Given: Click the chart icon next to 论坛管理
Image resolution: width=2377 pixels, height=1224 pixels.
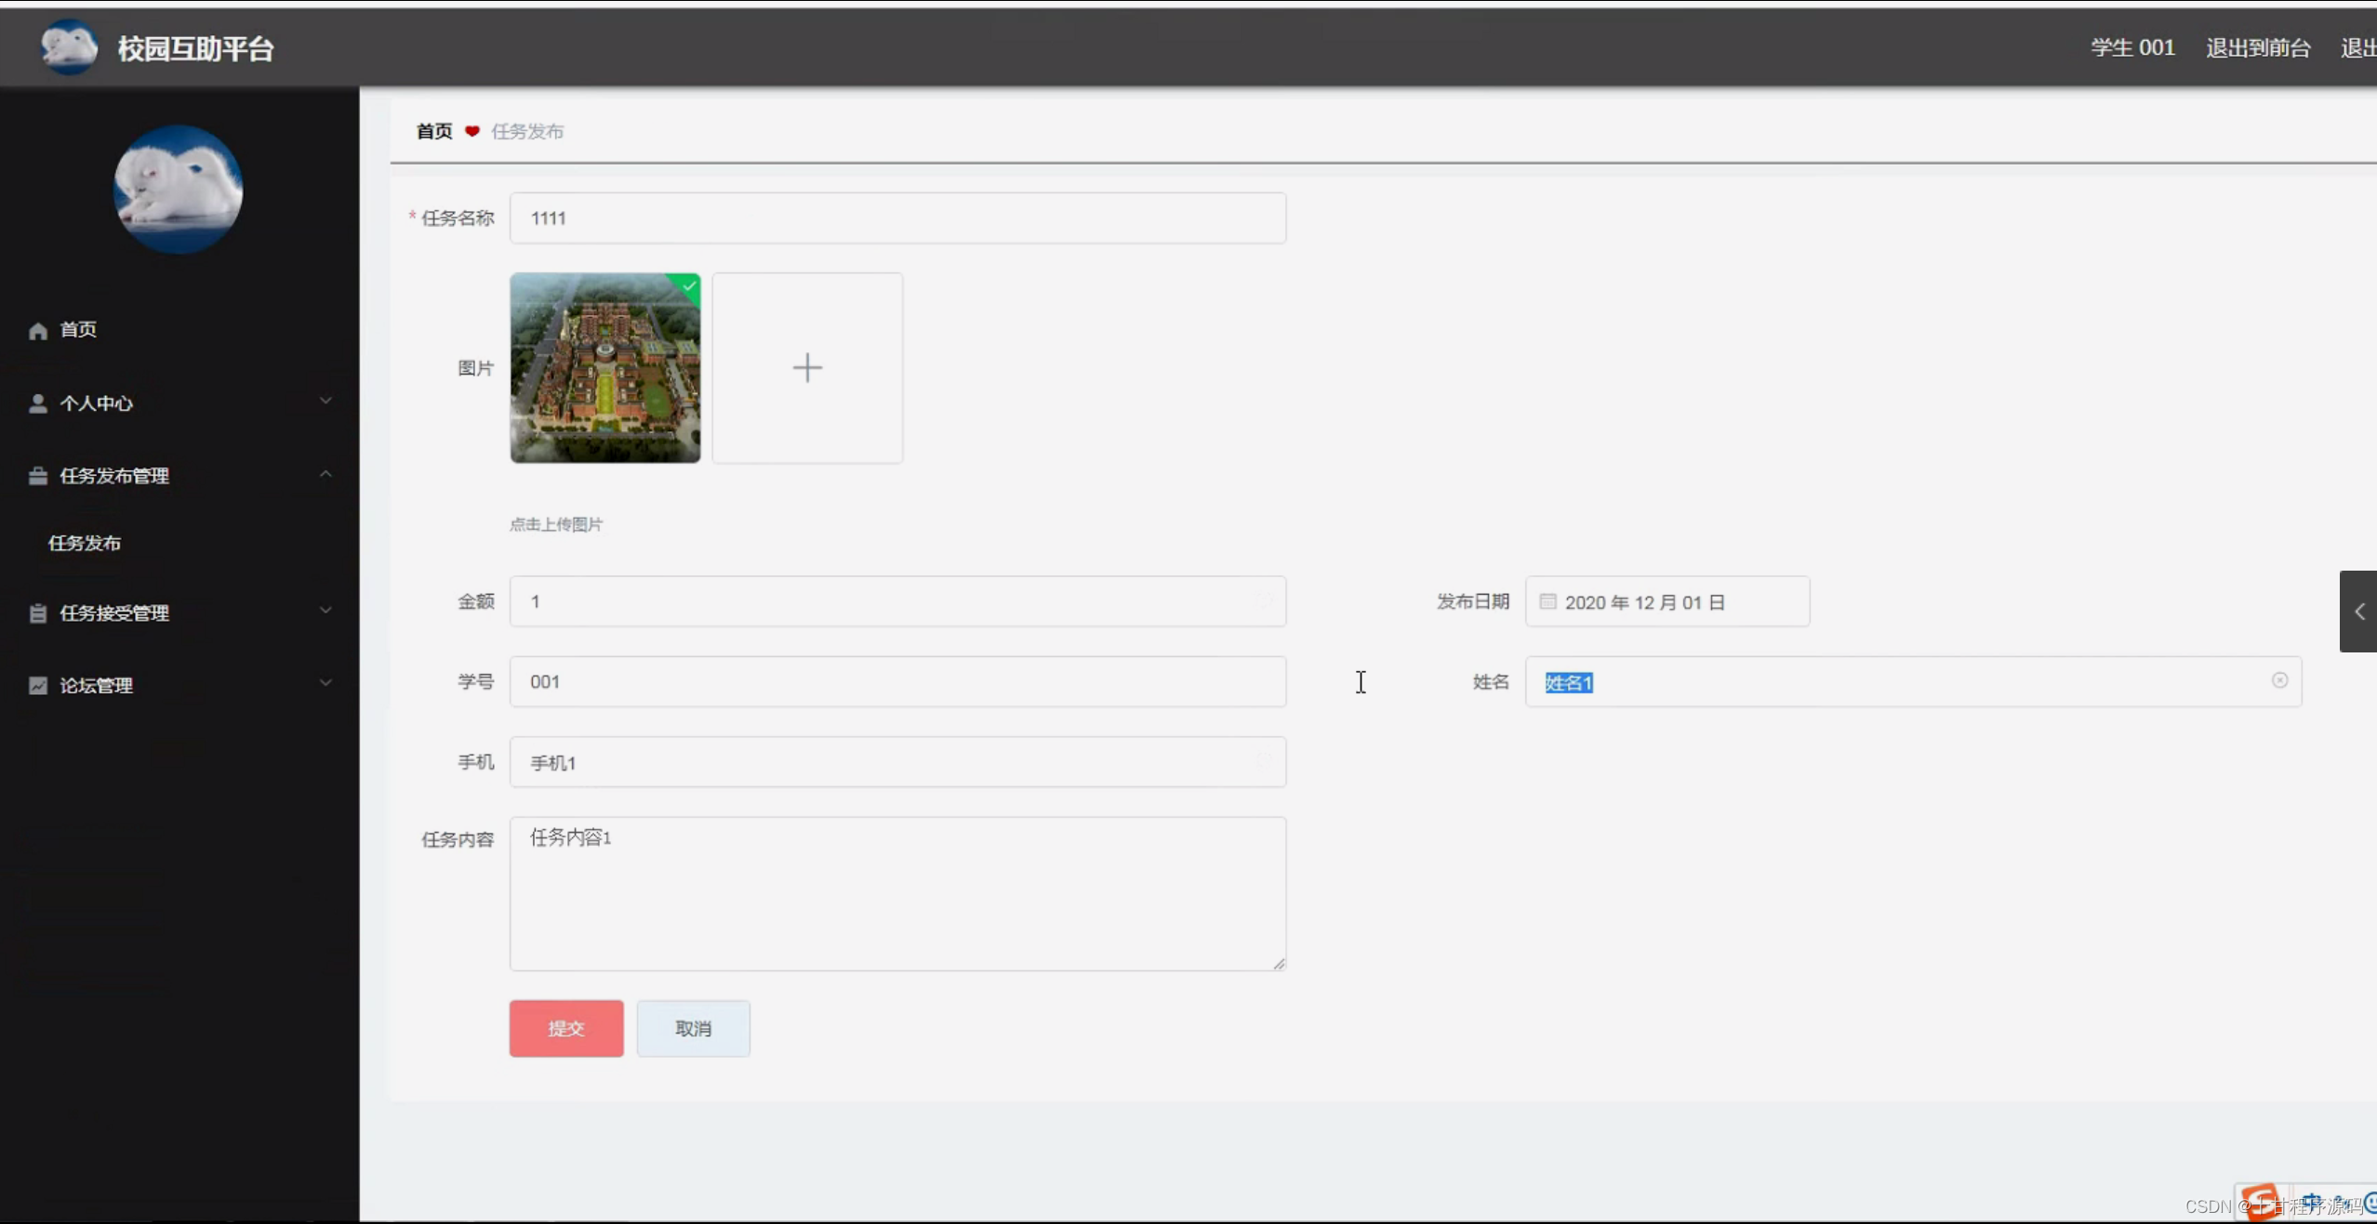Looking at the screenshot, I should 37,686.
